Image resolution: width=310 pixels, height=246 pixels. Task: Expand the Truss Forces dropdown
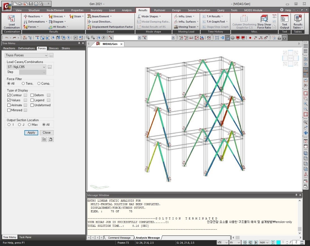pyautogui.click(x=46, y=55)
